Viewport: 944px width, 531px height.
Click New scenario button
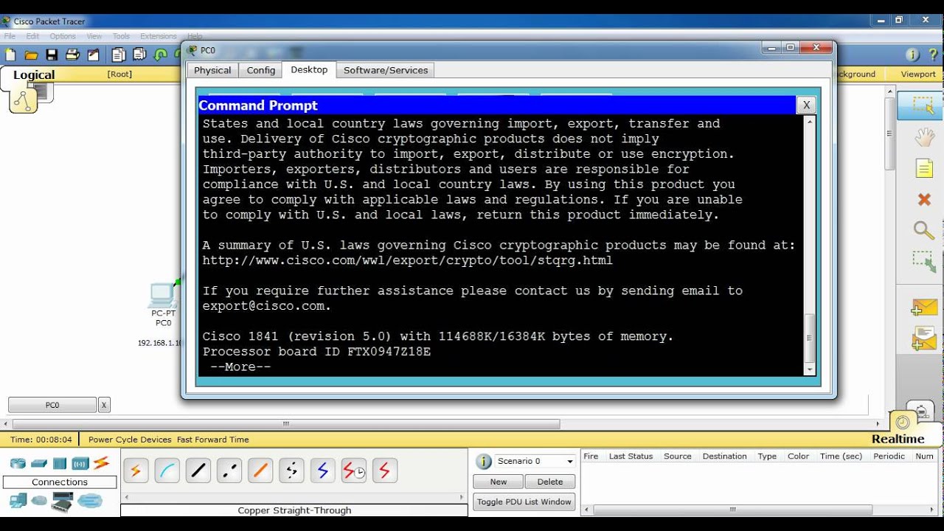(499, 482)
